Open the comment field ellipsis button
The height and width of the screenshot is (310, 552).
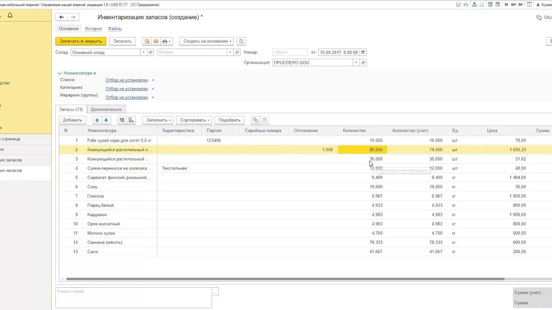coord(215,291)
